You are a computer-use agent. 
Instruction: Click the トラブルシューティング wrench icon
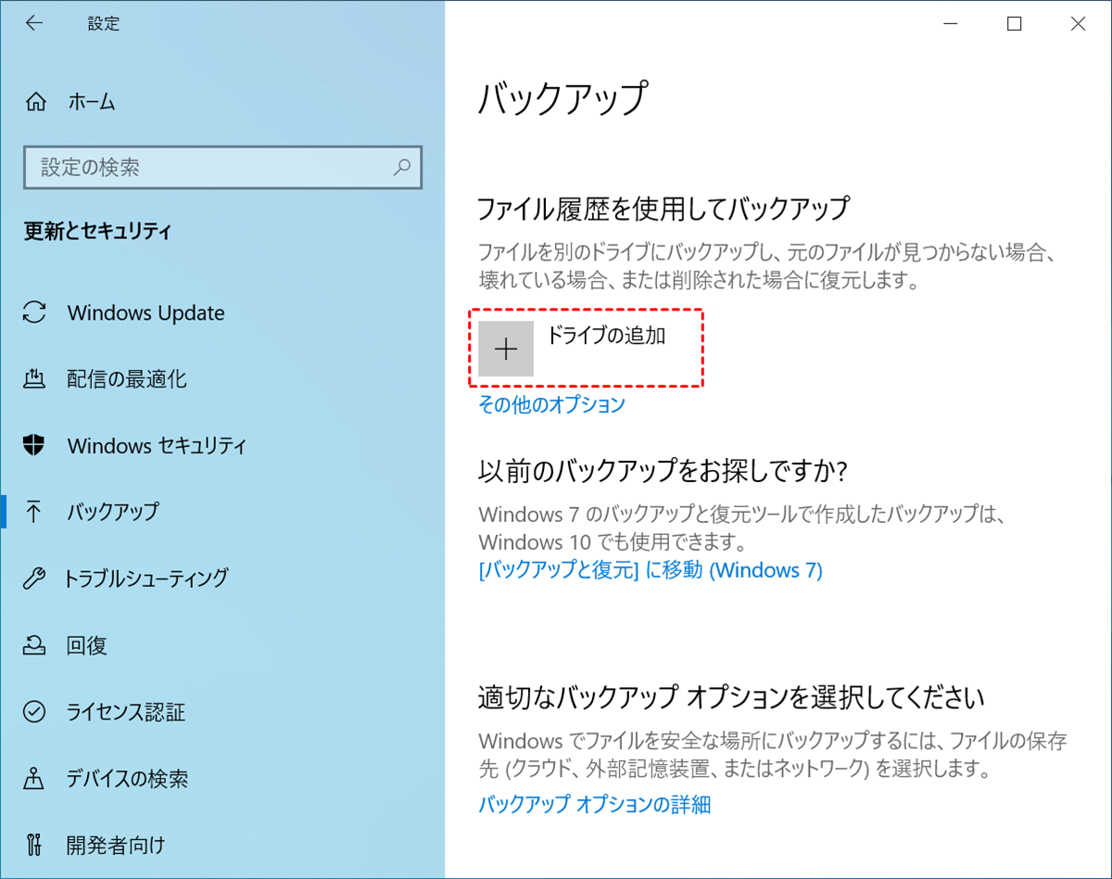tap(34, 579)
